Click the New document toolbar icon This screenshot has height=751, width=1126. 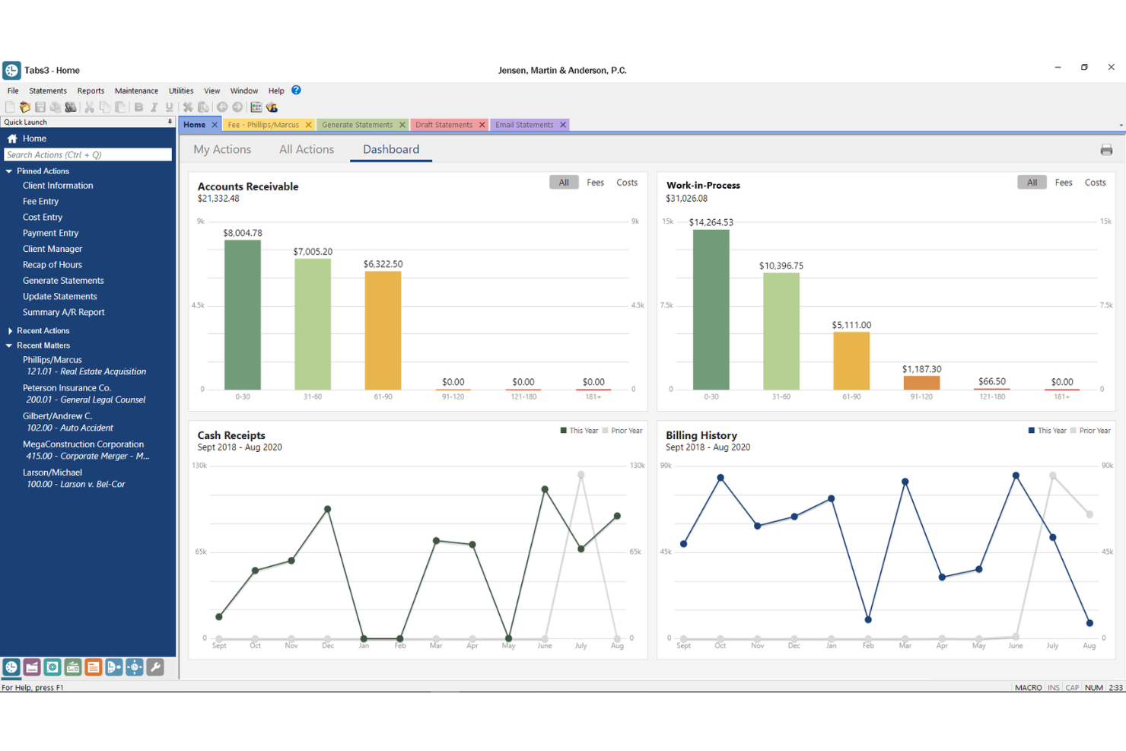tap(10, 107)
